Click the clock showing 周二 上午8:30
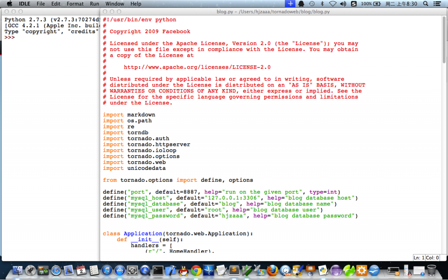The image size is (448, 280). [401, 3]
